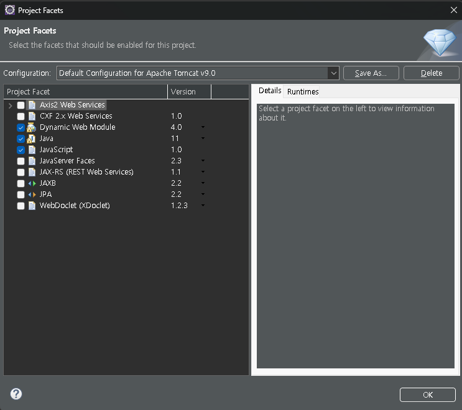Select the JavaServer Faces row label
This screenshot has width=462, height=410.
click(x=67, y=161)
